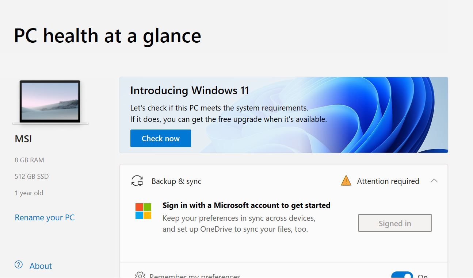Image resolution: width=473 pixels, height=278 pixels.
Task: Click the Microsoft four-color logo
Action: click(143, 211)
